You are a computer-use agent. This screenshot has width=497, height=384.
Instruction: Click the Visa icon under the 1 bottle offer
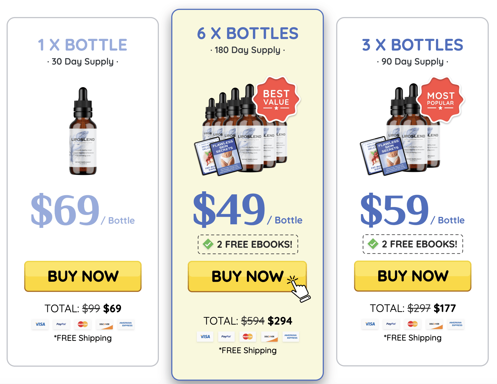(x=40, y=324)
